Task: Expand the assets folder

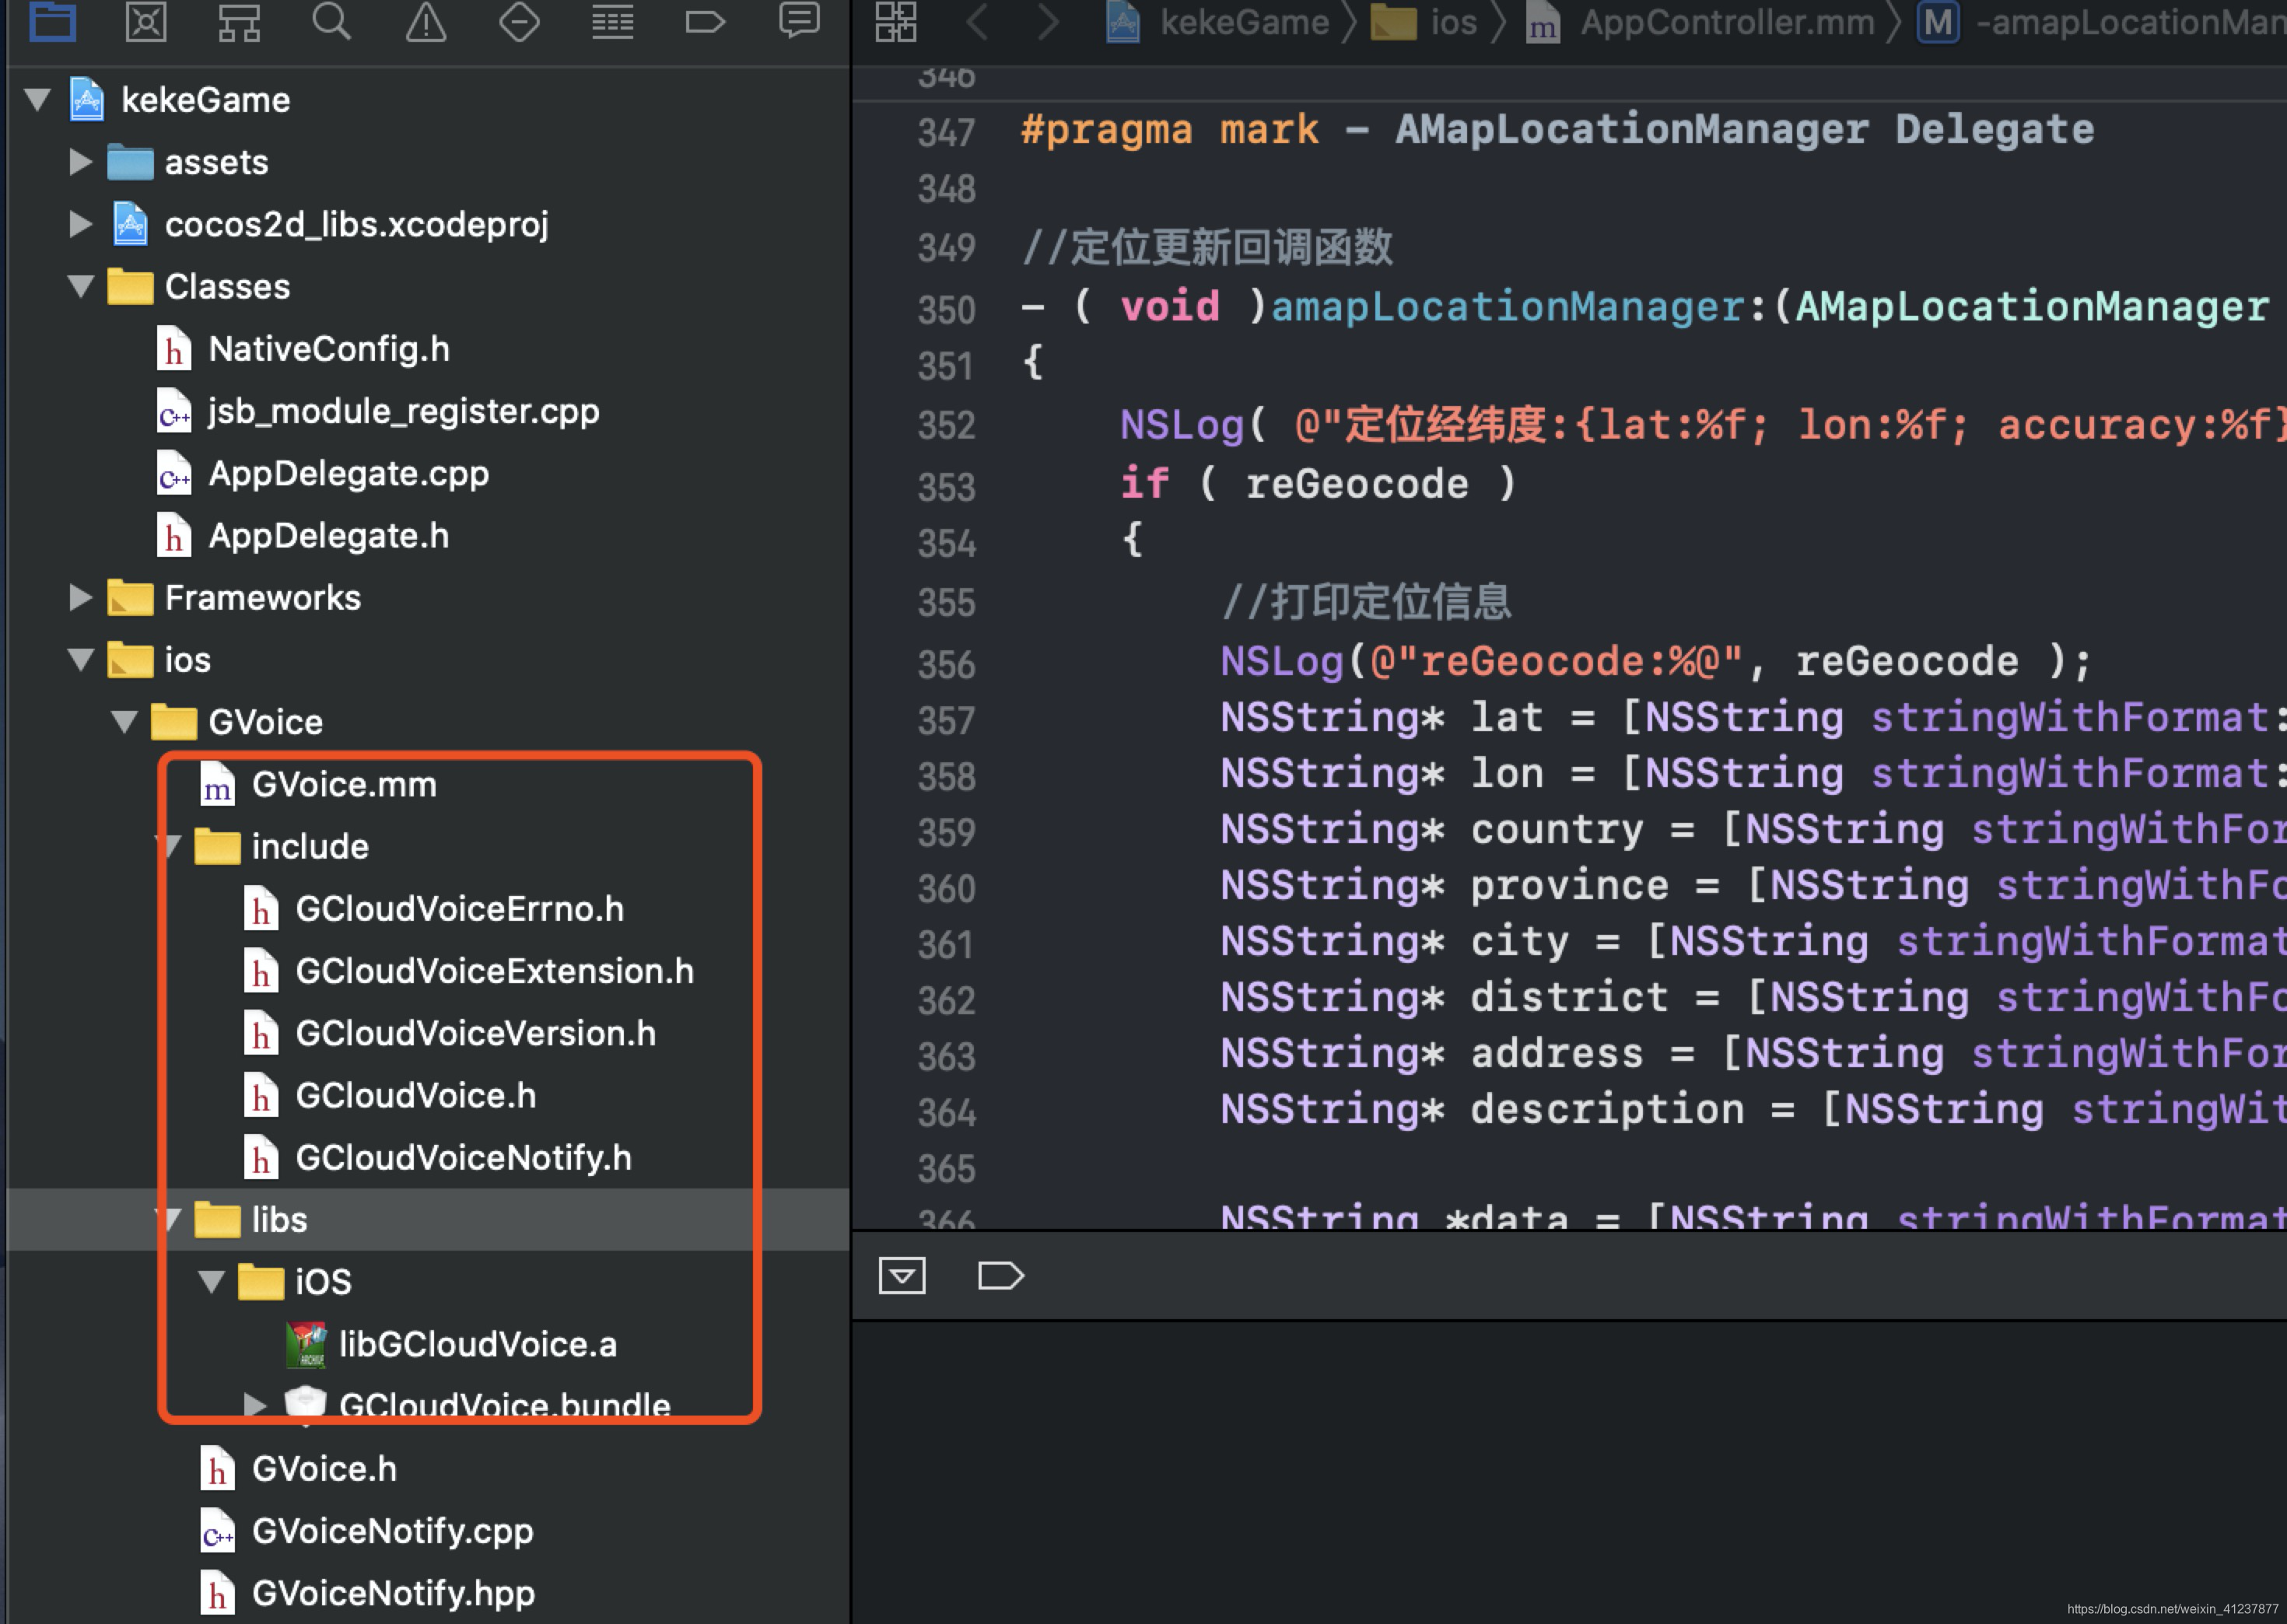Action: (81, 161)
